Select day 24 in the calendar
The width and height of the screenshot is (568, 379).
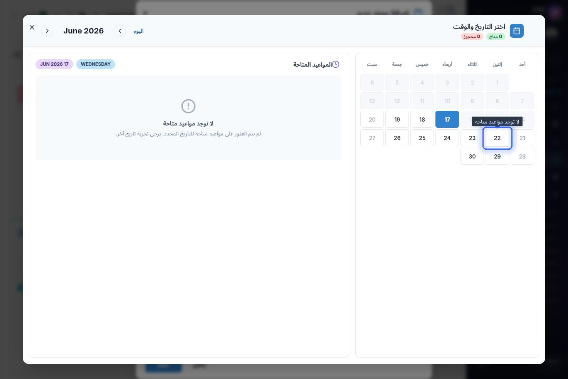[447, 138]
